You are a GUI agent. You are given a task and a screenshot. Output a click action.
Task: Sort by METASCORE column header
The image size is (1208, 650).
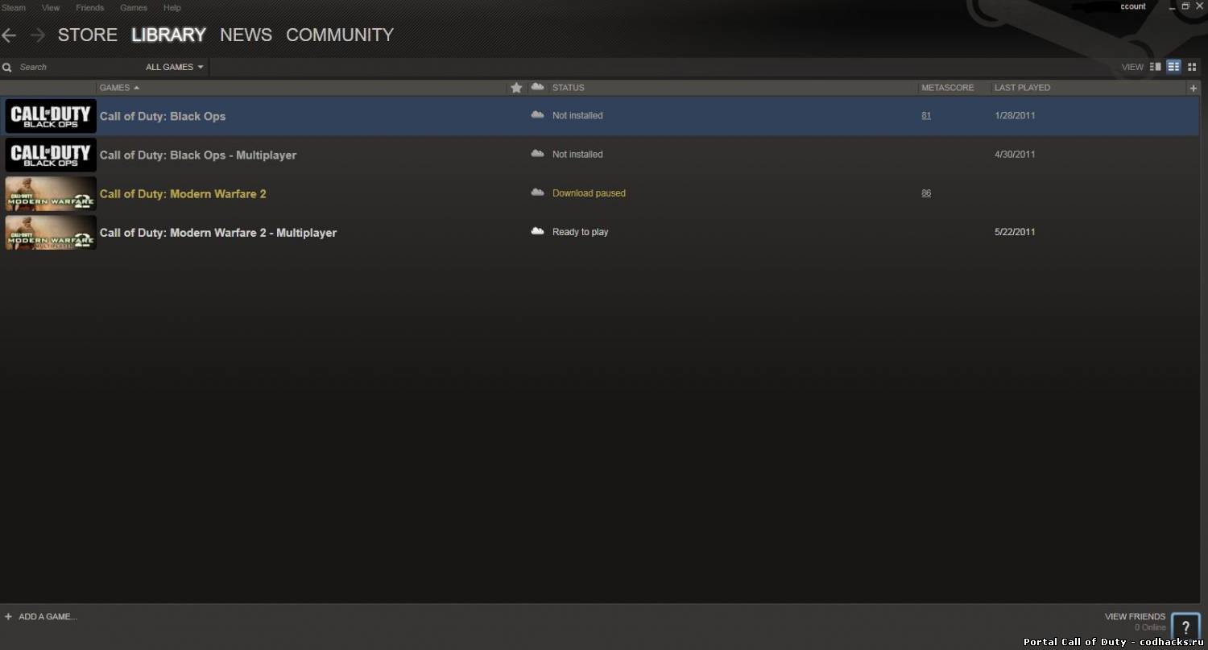click(948, 88)
